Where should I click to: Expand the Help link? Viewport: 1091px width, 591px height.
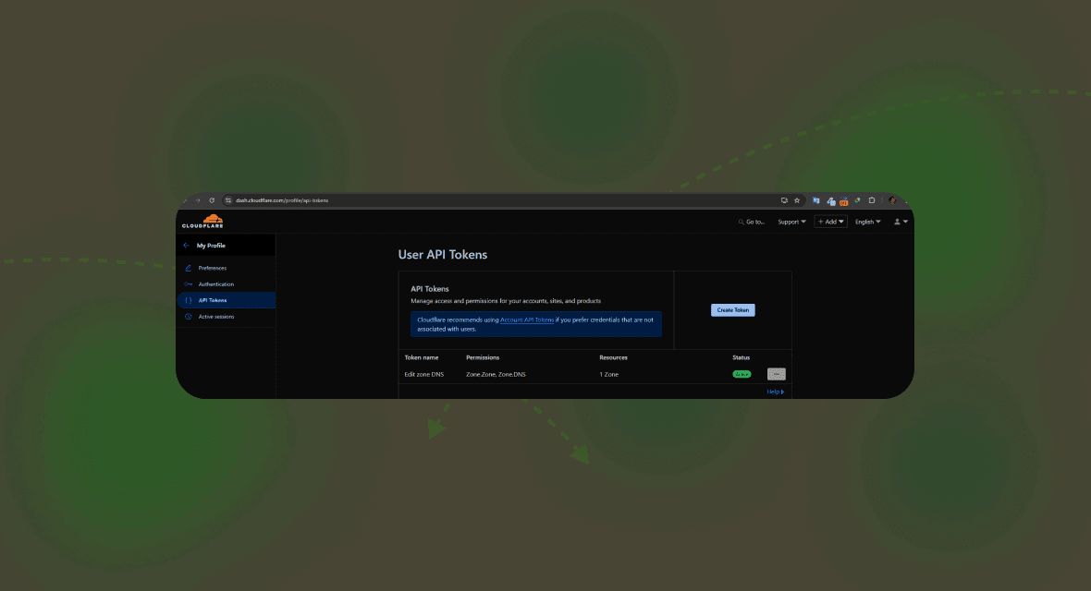(x=775, y=392)
